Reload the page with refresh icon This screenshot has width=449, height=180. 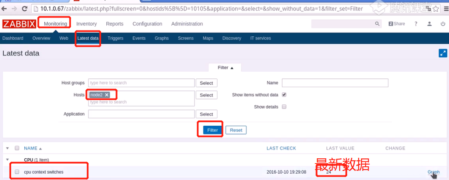click(25, 9)
